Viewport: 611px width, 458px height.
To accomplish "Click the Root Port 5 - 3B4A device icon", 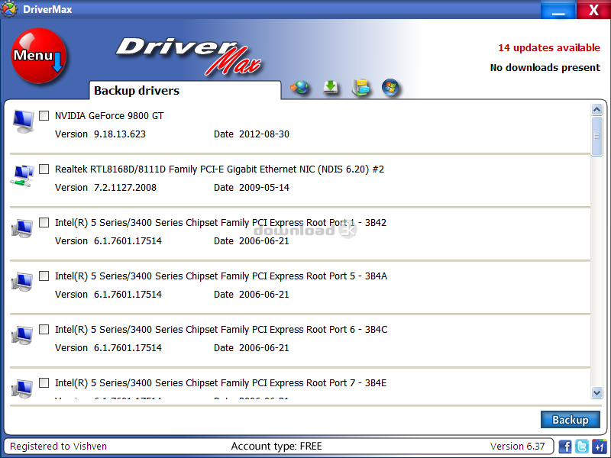I will click(x=22, y=282).
